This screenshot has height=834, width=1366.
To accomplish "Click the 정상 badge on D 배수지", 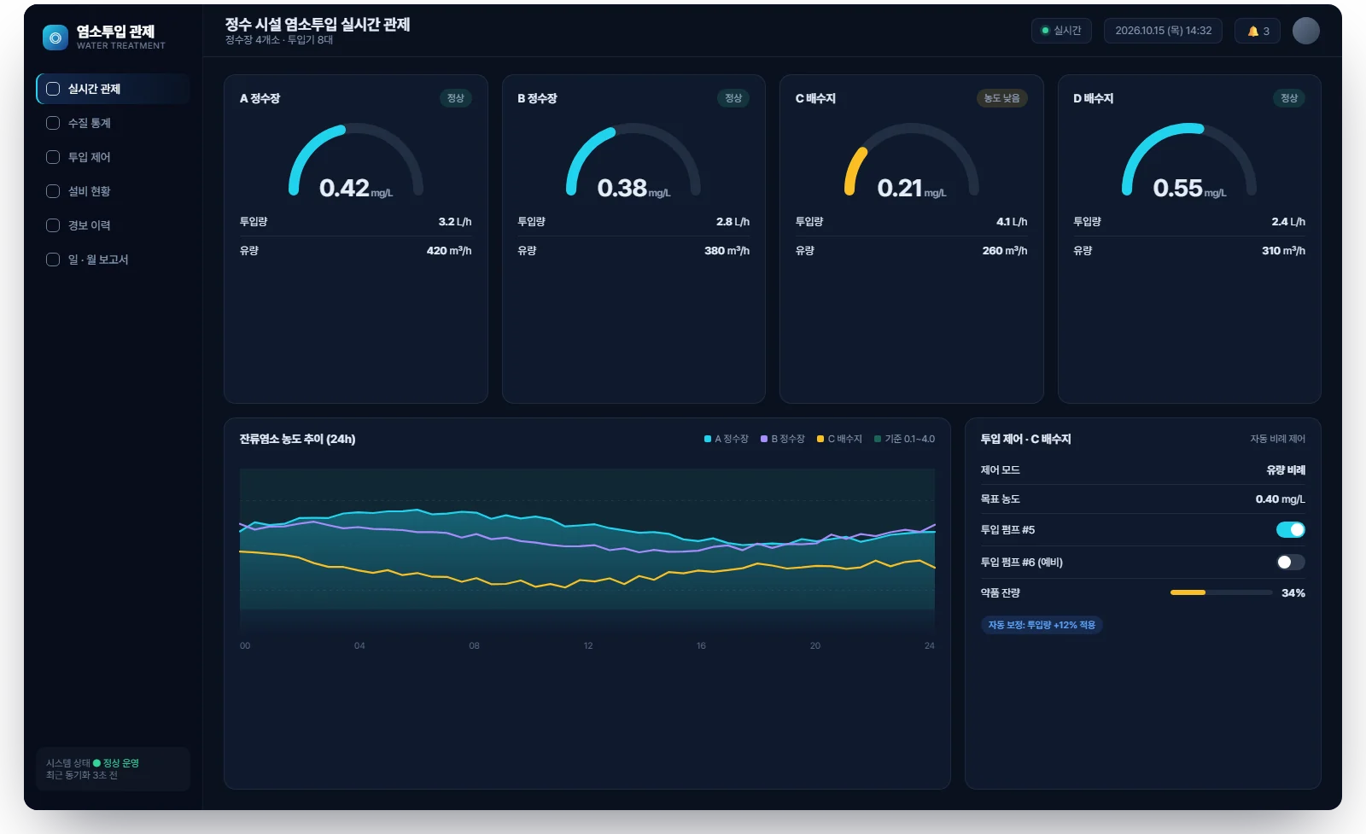I will coord(1289,98).
